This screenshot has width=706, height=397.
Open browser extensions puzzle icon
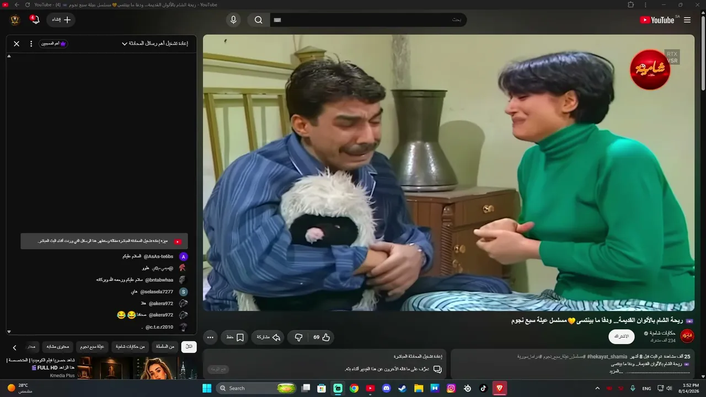tap(631, 5)
